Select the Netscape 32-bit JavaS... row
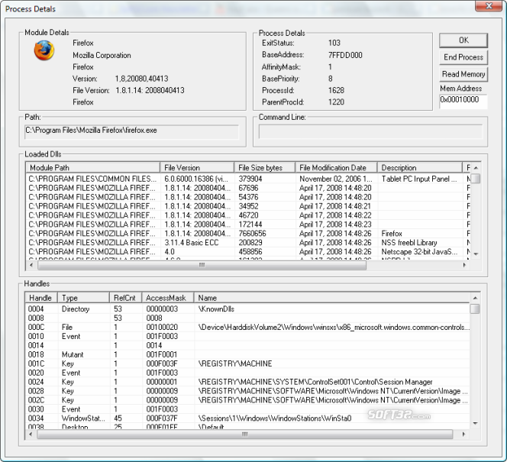This screenshot has height=462, width=507. 248,251
